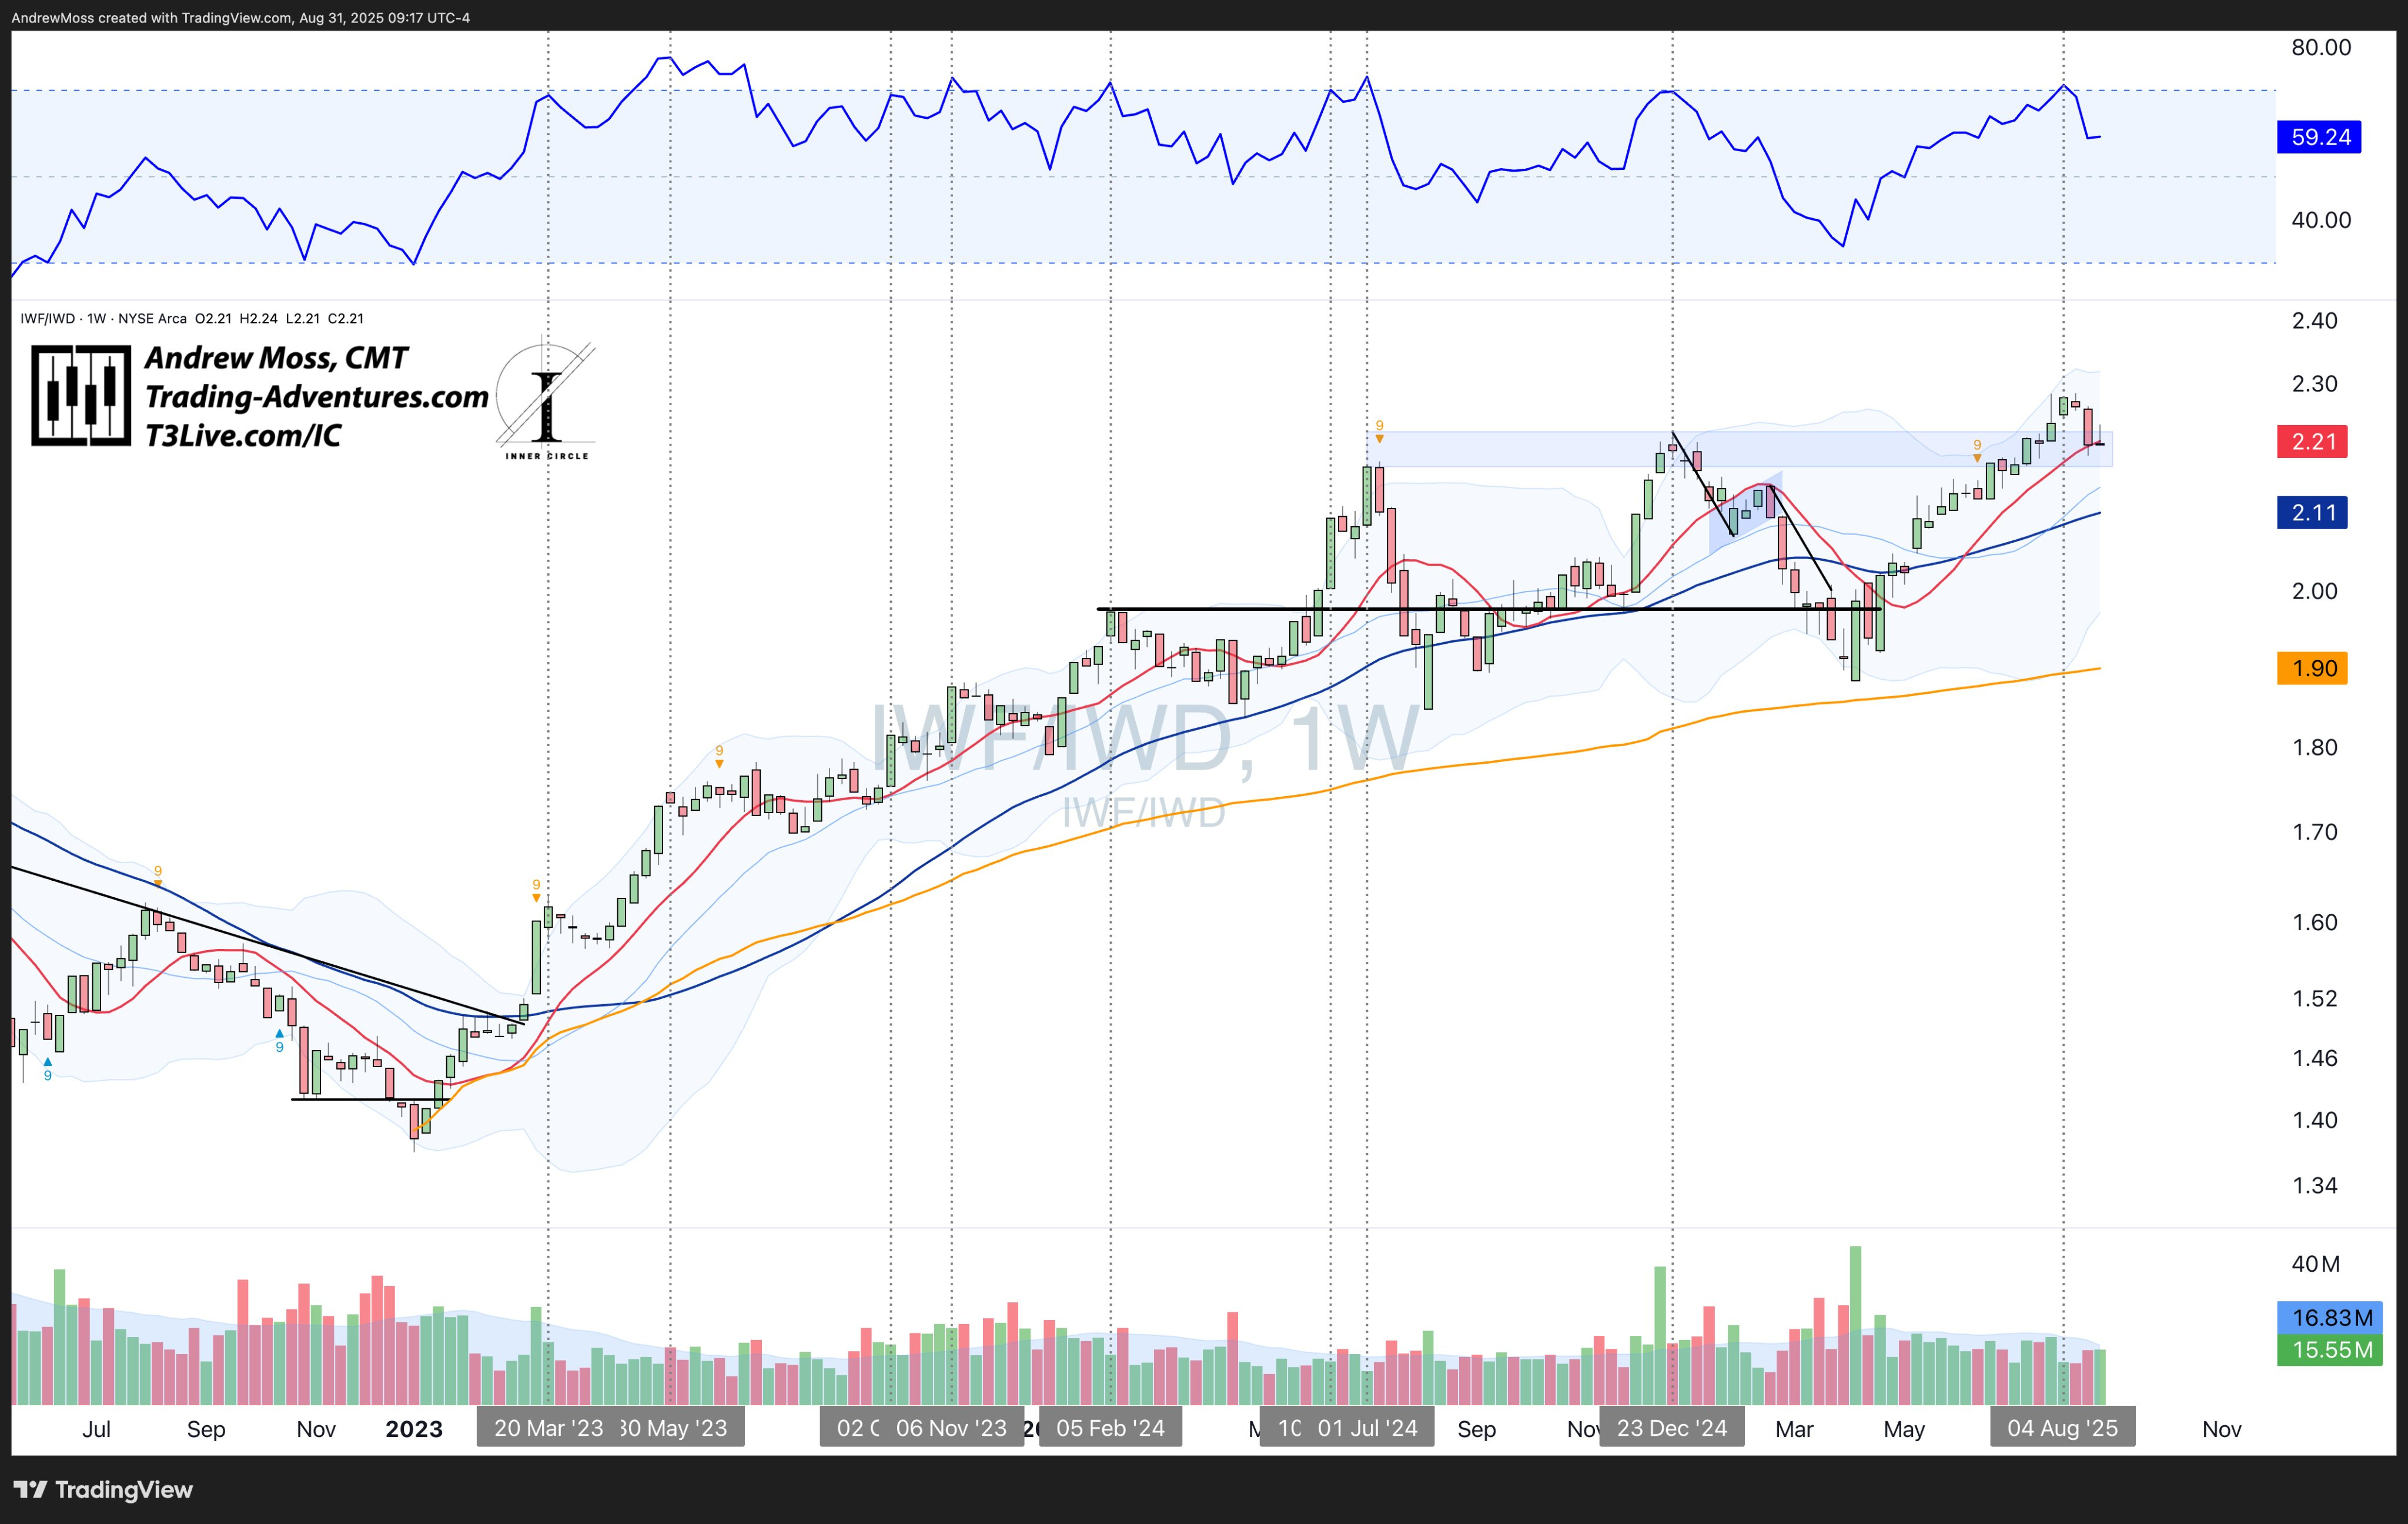Click the TradingView logo at bottom left
Screen dimensions: 2408x1524
pos(102,1489)
